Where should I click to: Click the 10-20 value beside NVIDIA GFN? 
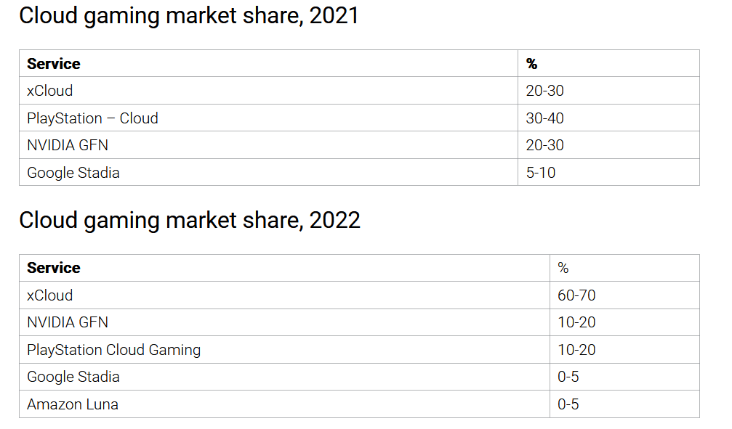pos(576,322)
